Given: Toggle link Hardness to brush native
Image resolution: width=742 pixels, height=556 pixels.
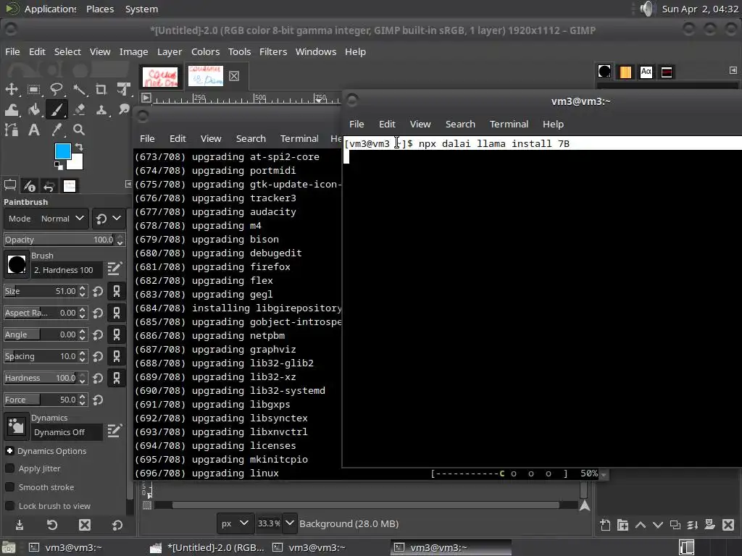Looking at the screenshot, I should click(x=117, y=378).
